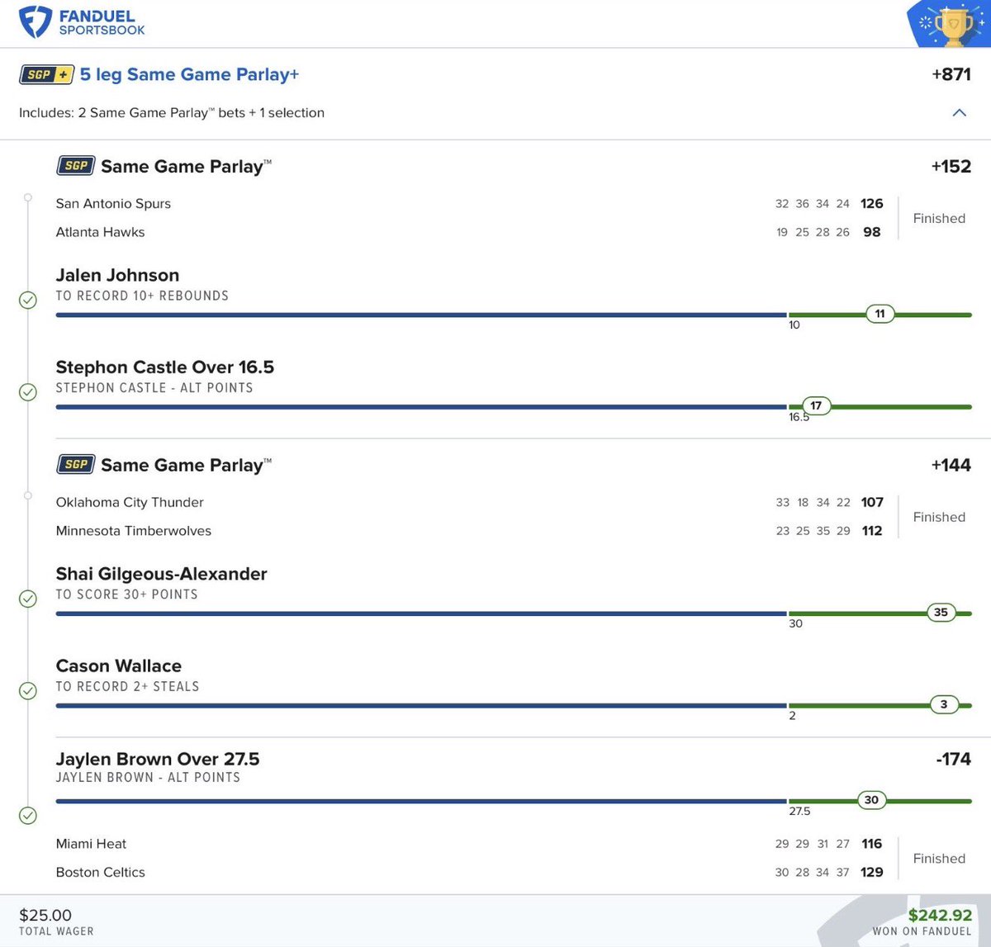Open 'Jaylen Brown Over 27.5' selection
This screenshot has height=947, width=991.
158,759
